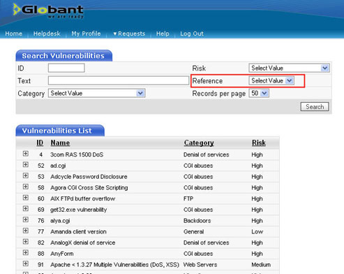Click ID number 52
The height and width of the screenshot is (274, 344).
(41, 166)
